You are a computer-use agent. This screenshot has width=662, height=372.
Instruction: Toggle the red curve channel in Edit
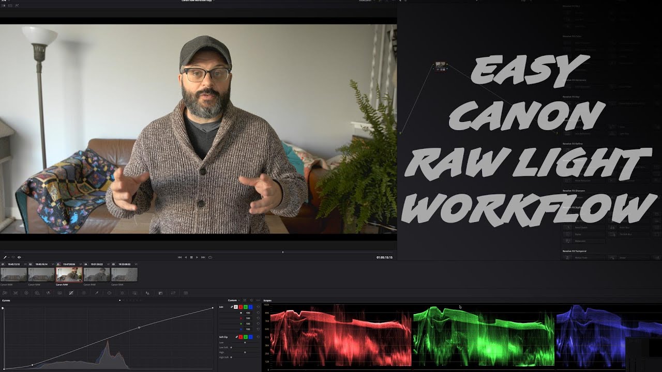(x=240, y=307)
